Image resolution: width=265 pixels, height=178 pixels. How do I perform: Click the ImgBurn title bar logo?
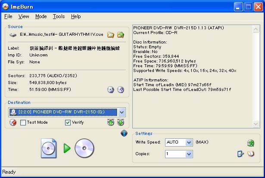pyautogui.click(x=6, y=6)
